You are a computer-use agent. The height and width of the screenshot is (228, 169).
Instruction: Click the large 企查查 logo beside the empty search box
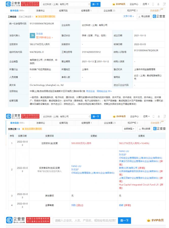click(15, 220)
